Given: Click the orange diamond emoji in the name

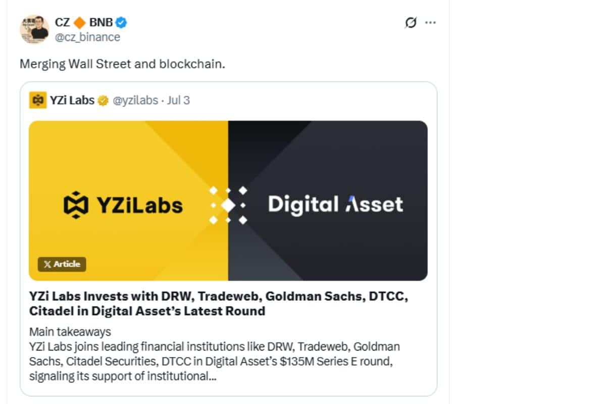Looking at the screenshot, I should [x=79, y=22].
